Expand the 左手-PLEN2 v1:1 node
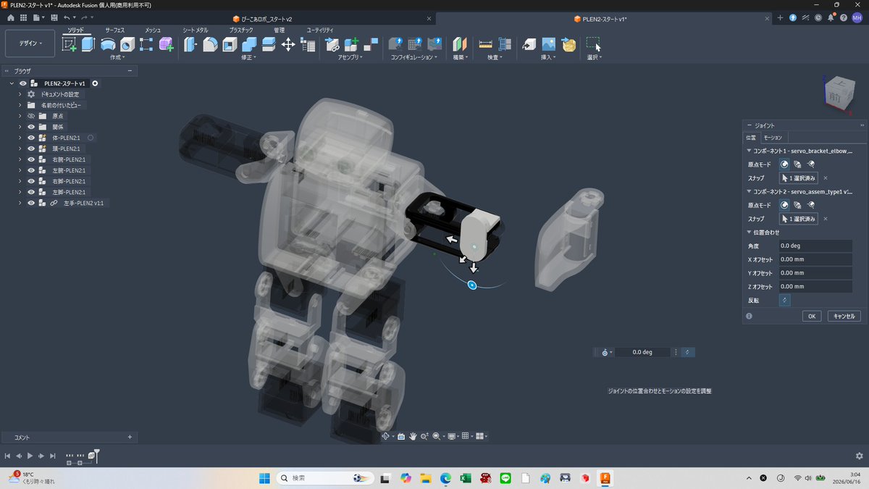The image size is (869, 489). click(x=20, y=203)
